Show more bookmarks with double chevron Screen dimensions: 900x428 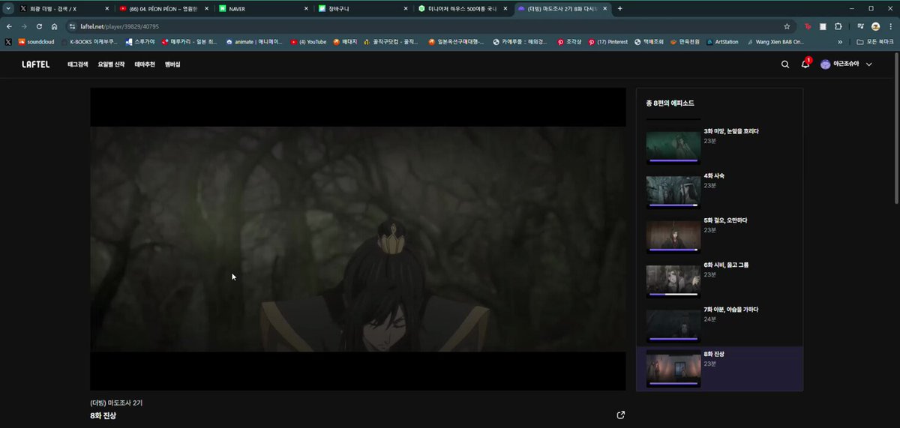tap(840, 42)
